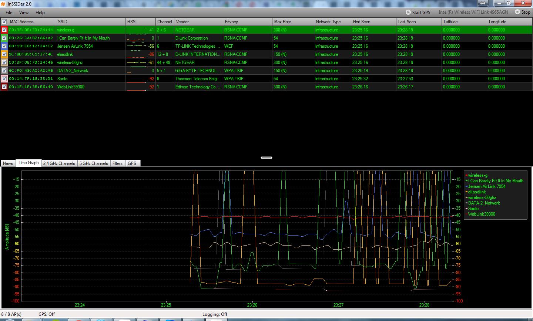The image size is (533, 321).
Task: Open the Filters tab
Action: pyautogui.click(x=117, y=163)
